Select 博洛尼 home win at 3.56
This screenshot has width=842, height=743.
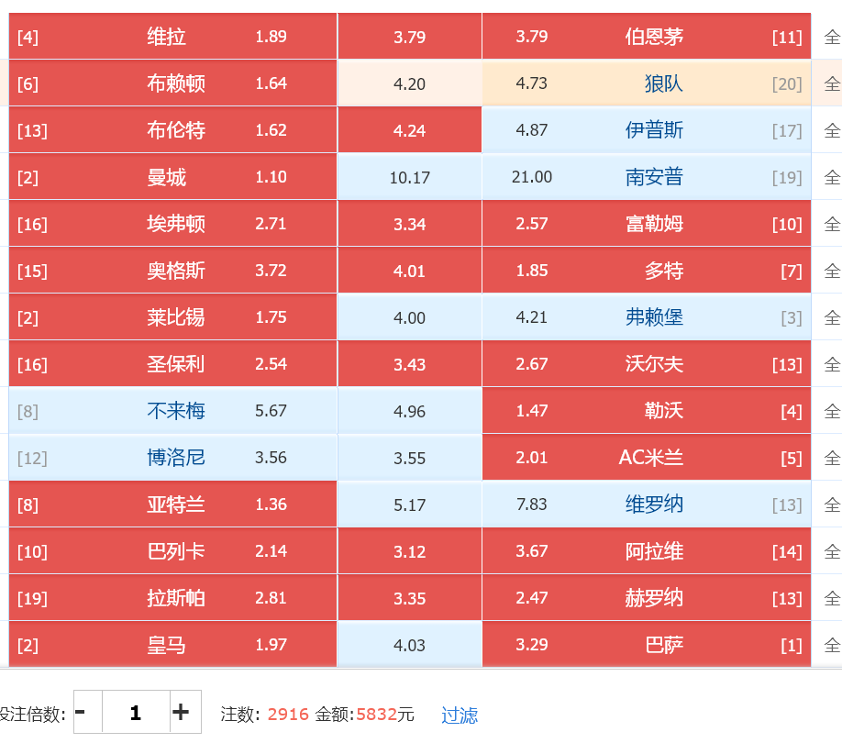(x=173, y=458)
